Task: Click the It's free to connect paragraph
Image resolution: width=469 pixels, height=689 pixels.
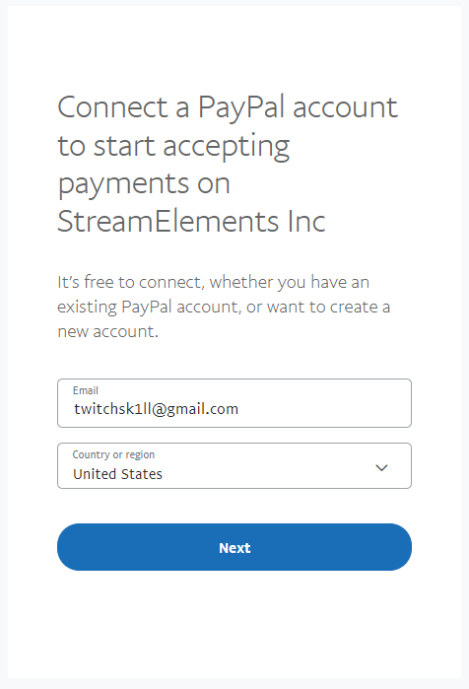Action: (224, 307)
